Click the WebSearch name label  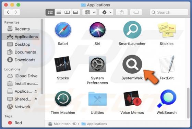point(167,113)
